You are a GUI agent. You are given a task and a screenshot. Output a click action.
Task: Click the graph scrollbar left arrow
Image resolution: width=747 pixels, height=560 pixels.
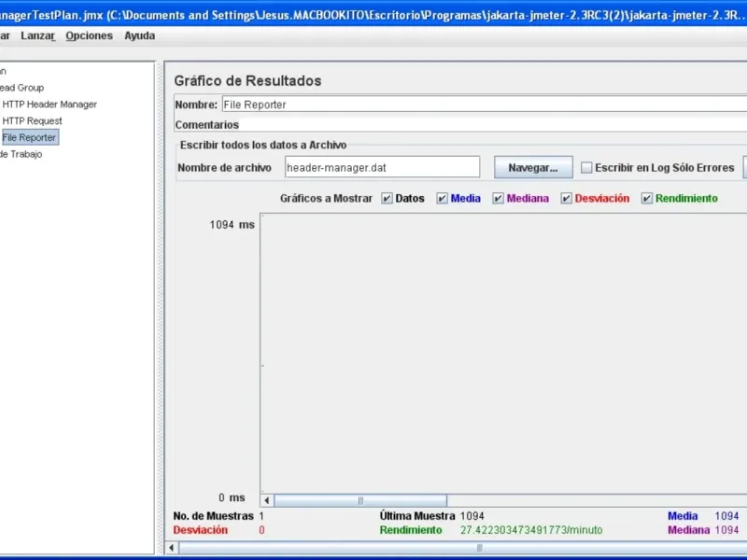[267, 500]
